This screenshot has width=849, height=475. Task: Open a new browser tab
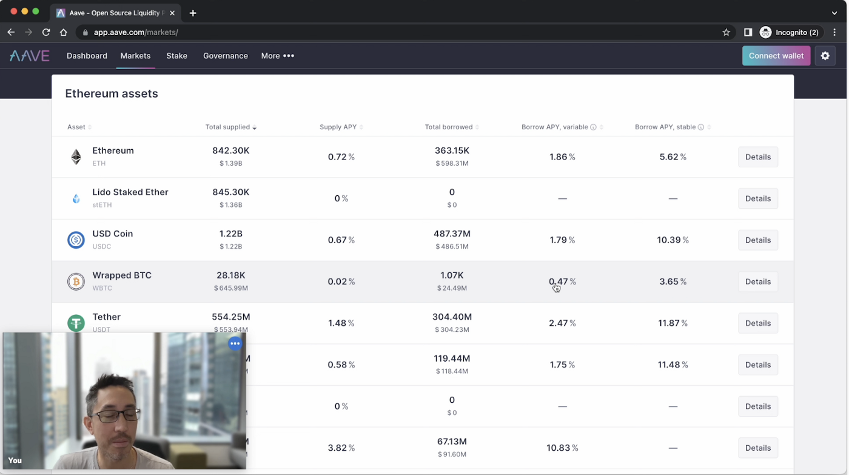[x=193, y=13]
